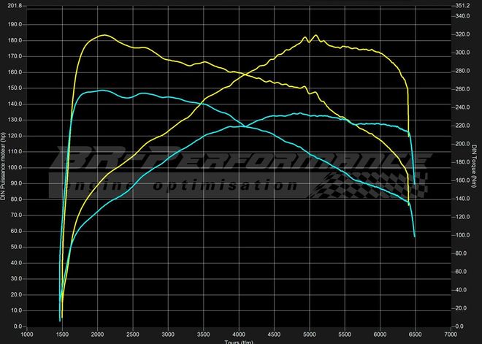
Task: Click the 1000 tick label on x-axis
Action: pyautogui.click(x=27, y=334)
